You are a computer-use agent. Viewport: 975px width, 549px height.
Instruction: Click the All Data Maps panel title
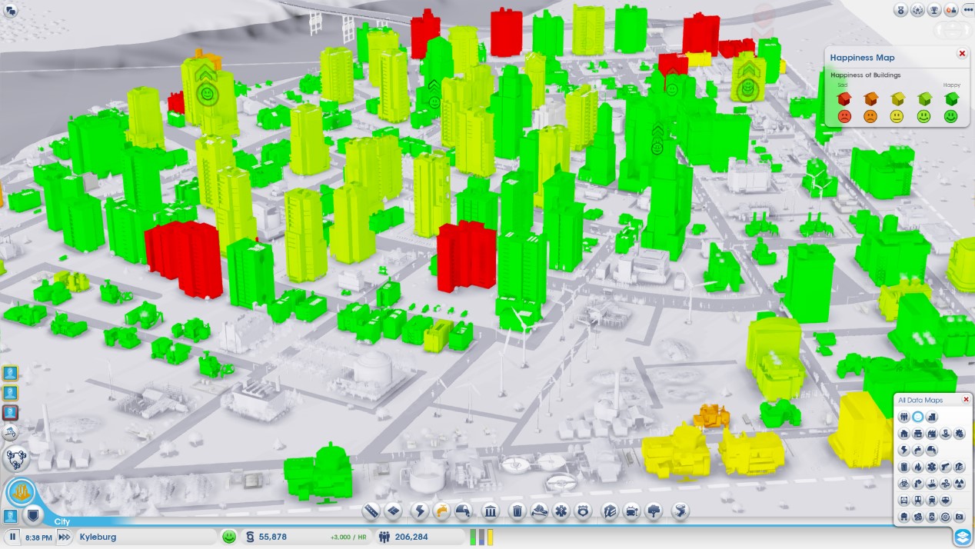(920, 400)
